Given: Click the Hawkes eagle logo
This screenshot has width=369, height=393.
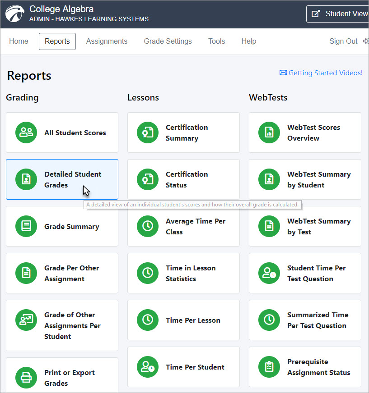Looking at the screenshot, I should (x=15, y=14).
